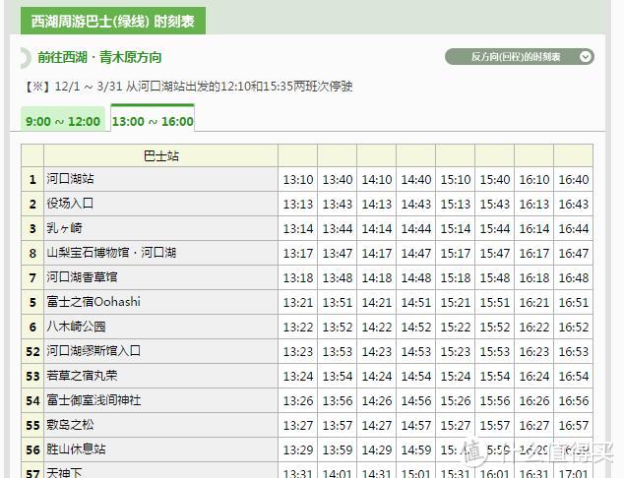Click the 13:24 time for 若草之宿丸荣

(x=298, y=377)
